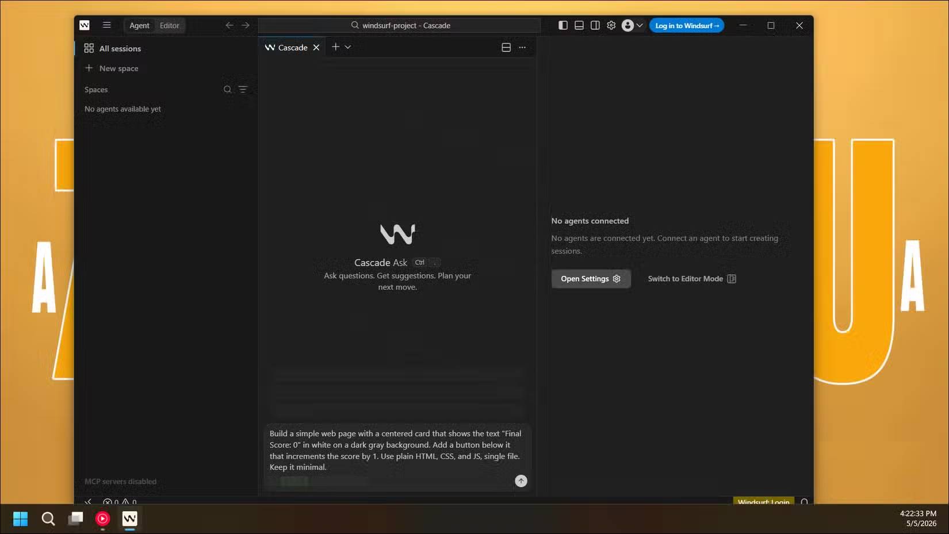The height and width of the screenshot is (534, 949).
Task: Open notifications bell in status bar
Action: pos(804,501)
